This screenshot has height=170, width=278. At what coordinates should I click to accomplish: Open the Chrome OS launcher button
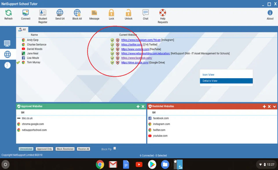pyautogui.click(x=5, y=165)
